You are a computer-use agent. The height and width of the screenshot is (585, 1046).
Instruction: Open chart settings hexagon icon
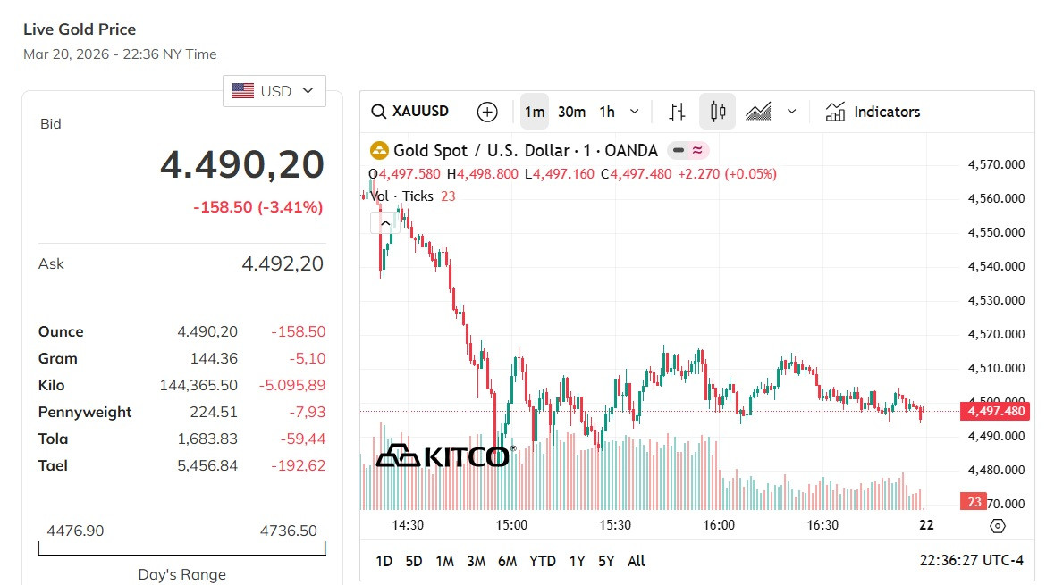click(999, 525)
